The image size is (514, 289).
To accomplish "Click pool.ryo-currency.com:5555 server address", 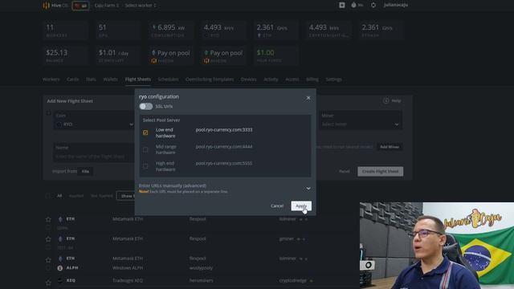I will click(224, 163).
